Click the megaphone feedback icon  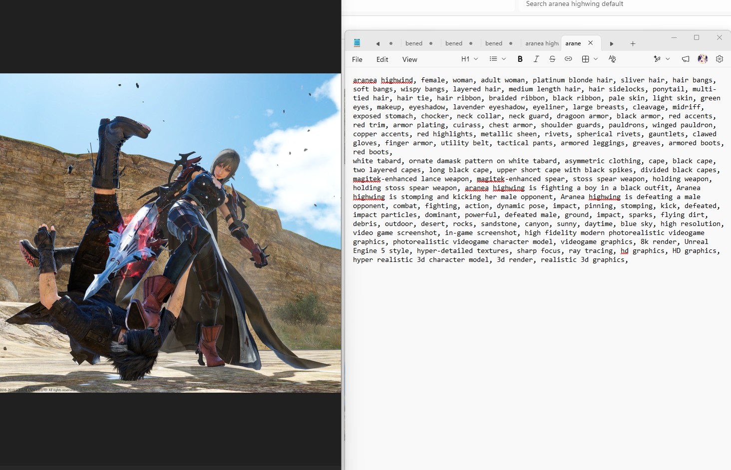point(686,59)
